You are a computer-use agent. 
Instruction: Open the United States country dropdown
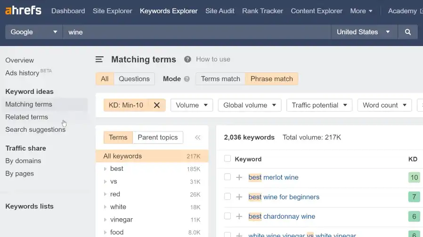[x=364, y=32]
